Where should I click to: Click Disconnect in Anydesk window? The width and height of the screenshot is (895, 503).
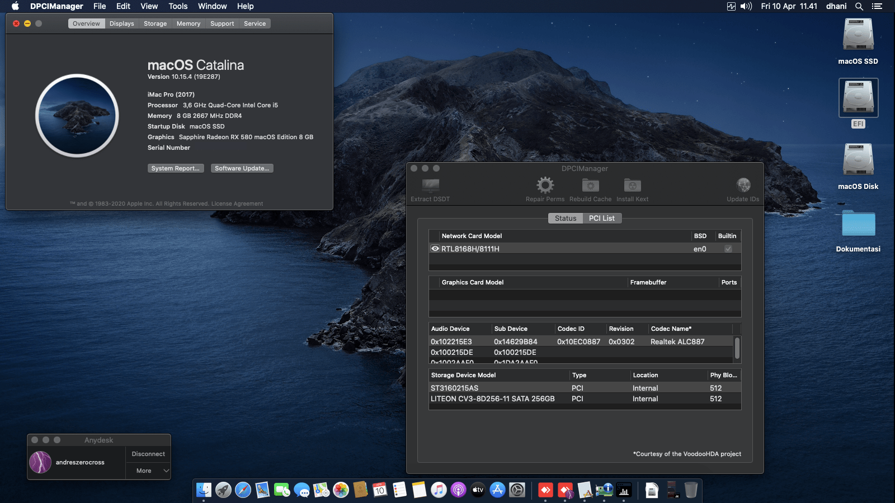tap(148, 454)
